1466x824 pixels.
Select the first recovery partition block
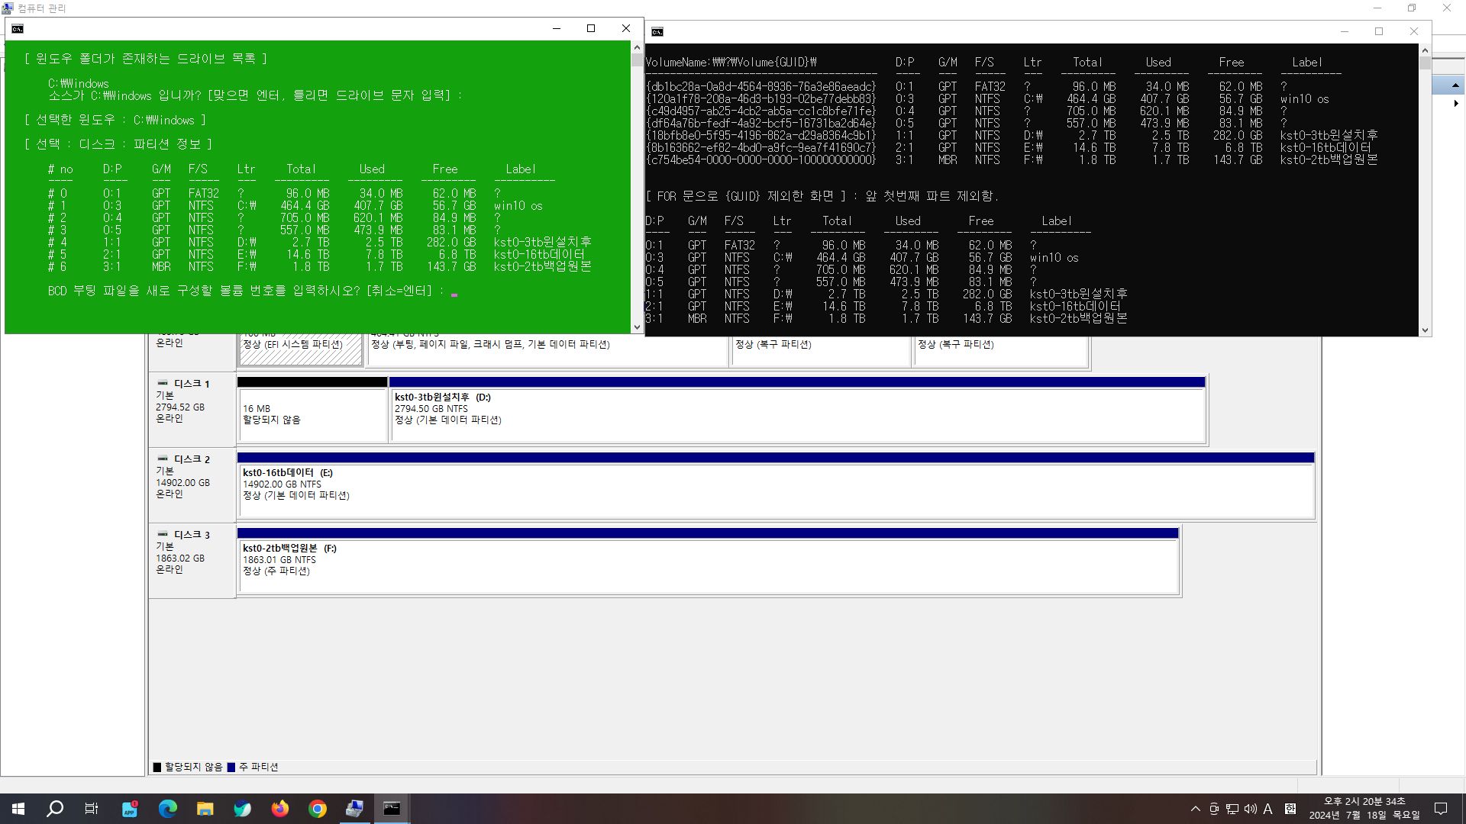(821, 350)
